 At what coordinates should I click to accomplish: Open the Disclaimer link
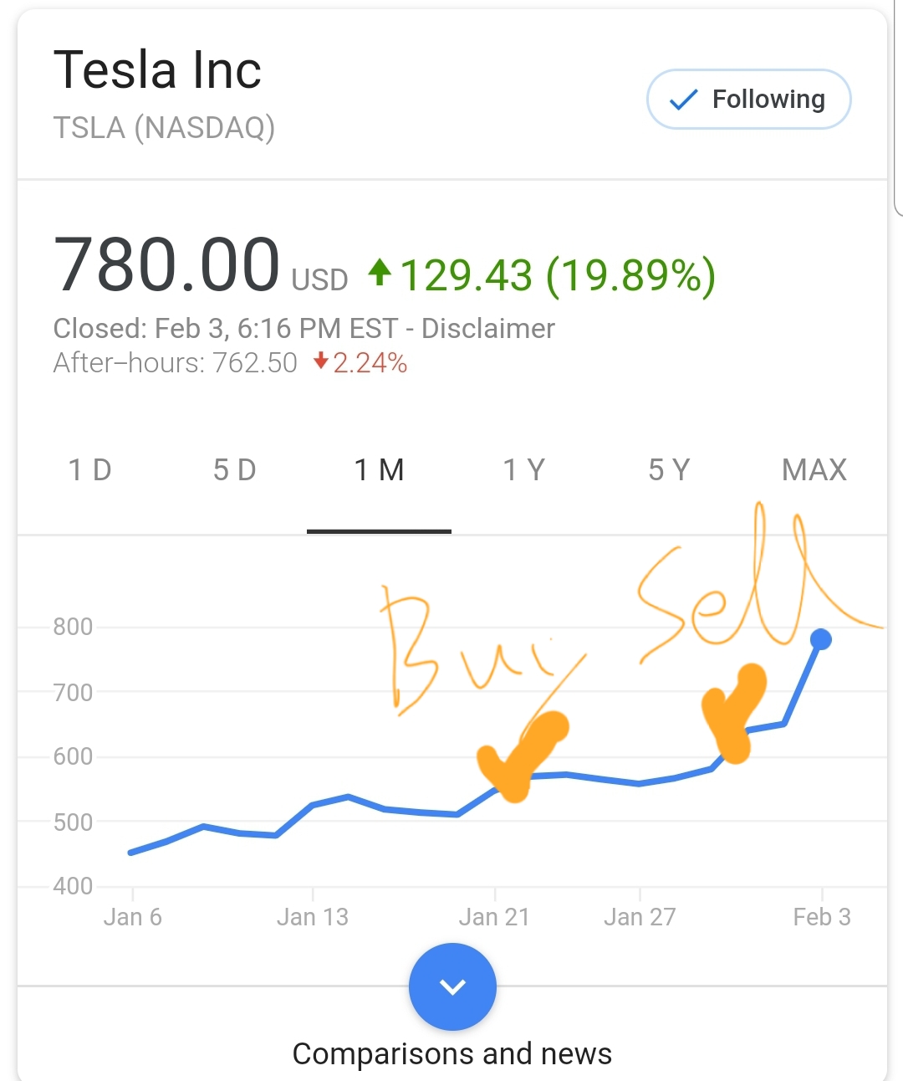[488, 329]
